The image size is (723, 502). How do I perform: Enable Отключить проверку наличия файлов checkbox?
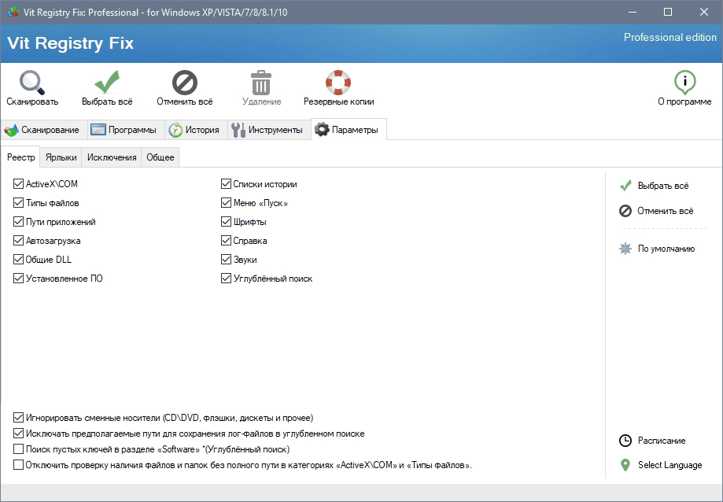pos(18,465)
